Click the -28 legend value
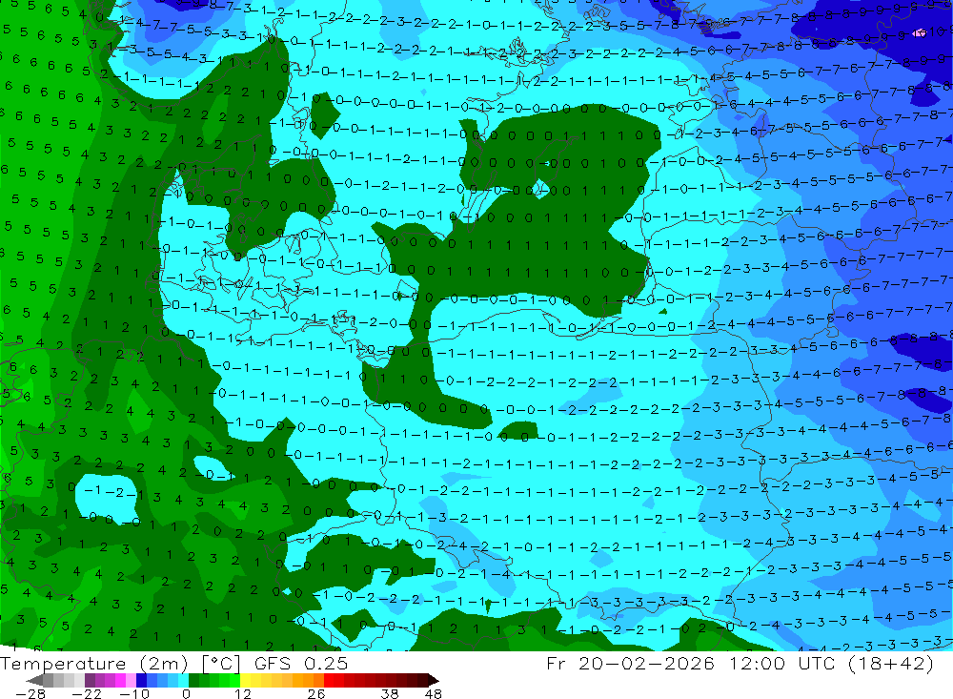Screen dimensions: 953x699 (x=30, y=693)
